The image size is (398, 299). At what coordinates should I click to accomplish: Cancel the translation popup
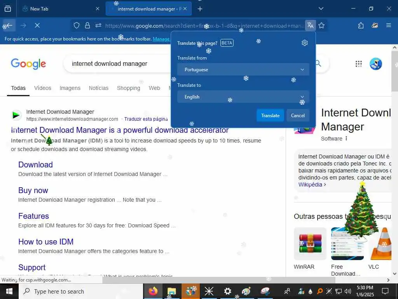point(298,115)
